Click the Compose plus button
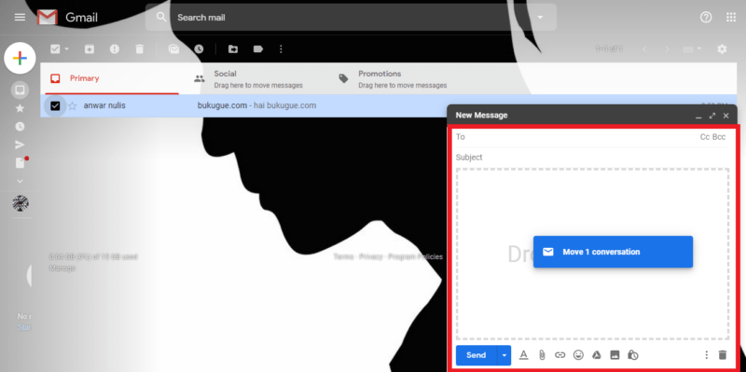746x372 pixels. (x=20, y=59)
